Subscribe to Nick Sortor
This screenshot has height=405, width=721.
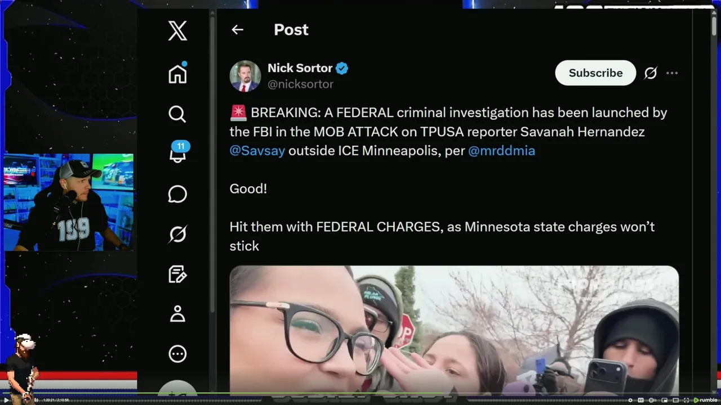pyautogui.click(x=595, y=73)
